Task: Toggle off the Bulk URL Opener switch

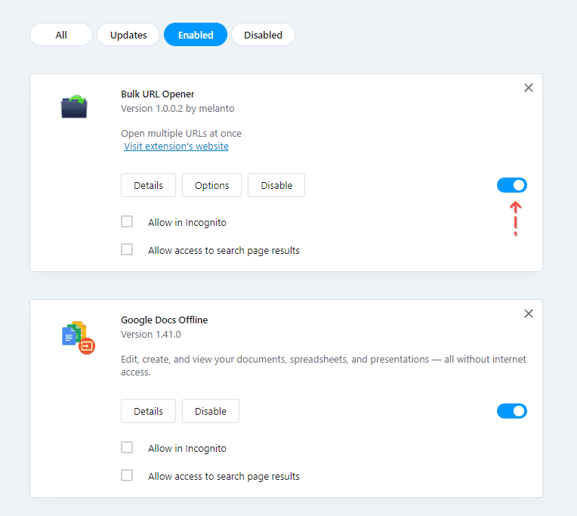Action: [512, 185]
